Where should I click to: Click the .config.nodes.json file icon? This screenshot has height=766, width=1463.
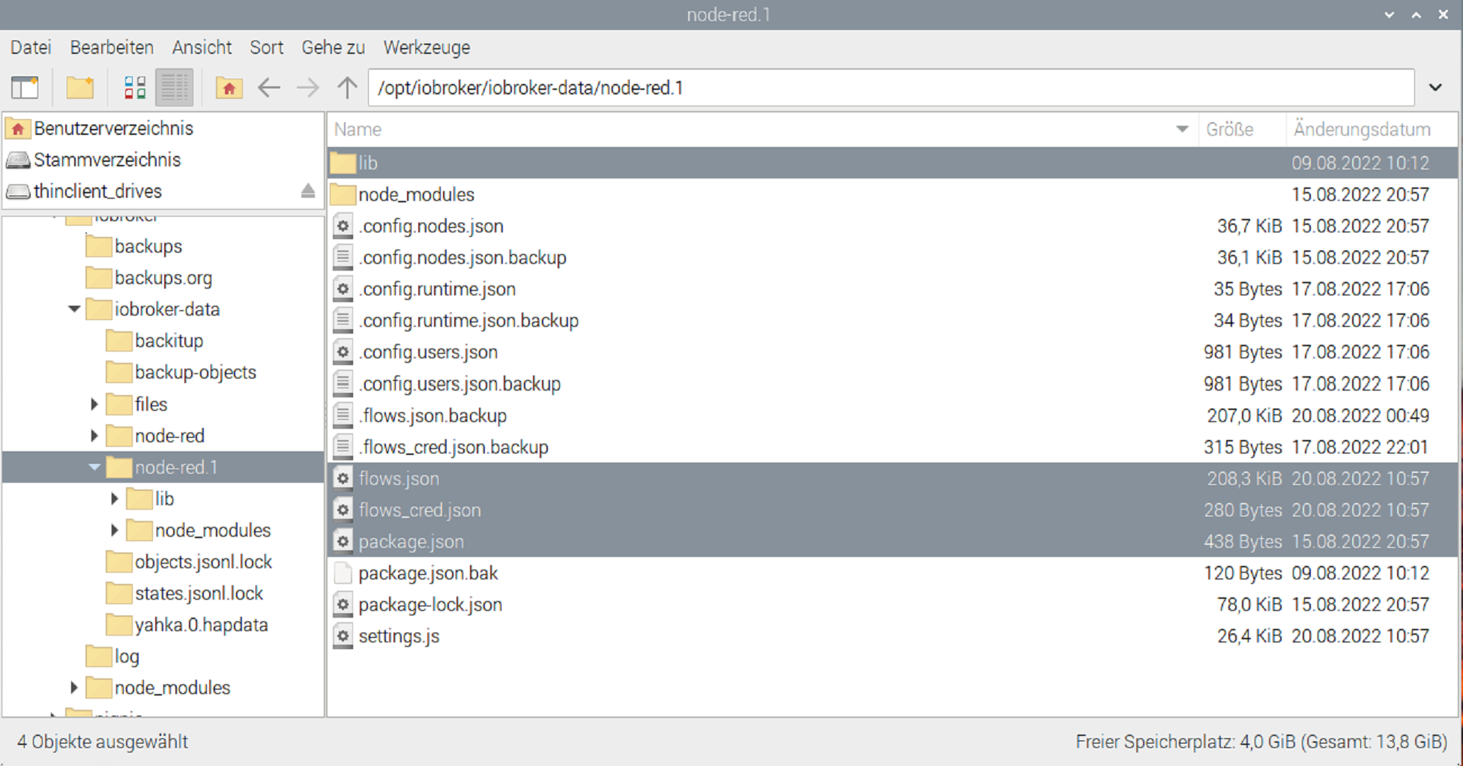pyautogui.click(x=343, y=226)
